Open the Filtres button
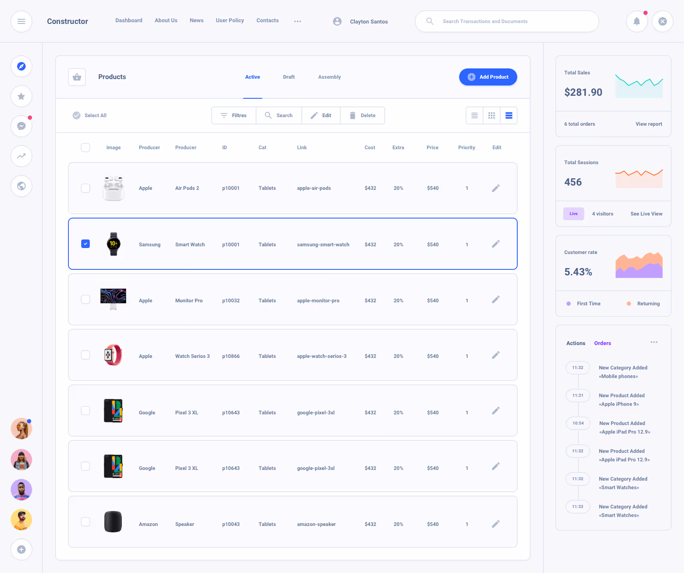This screenshot has height=573, width=684. coord(234,115)
